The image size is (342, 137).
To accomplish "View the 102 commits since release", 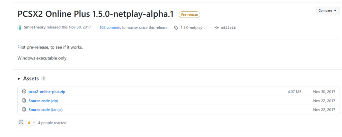I will (110, 28).
